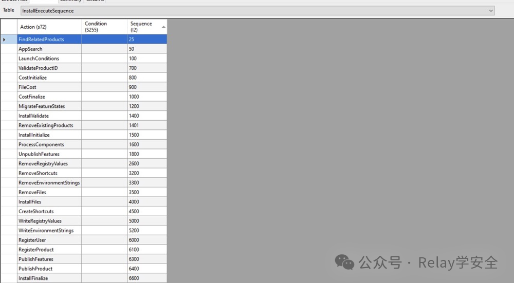
Task: Select the RemoveRegistryValues action cell
Action: [x=49, y=163]
